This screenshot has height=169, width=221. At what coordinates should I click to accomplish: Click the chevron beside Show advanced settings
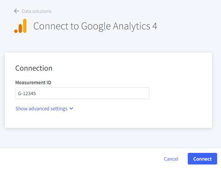click(71, 109)
